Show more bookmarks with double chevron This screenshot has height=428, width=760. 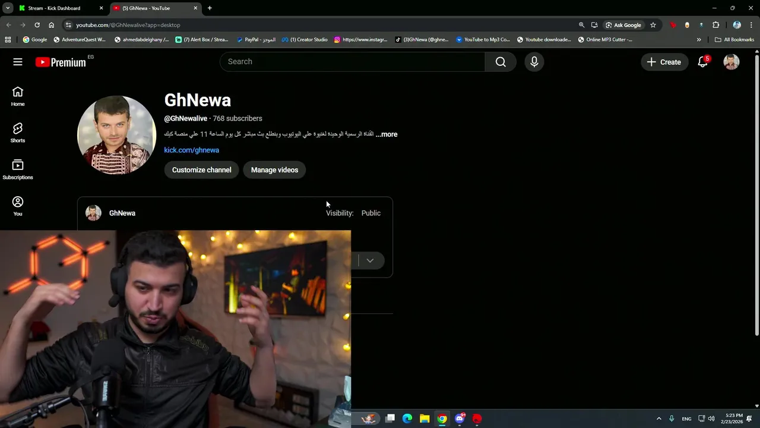click(699, 40)
